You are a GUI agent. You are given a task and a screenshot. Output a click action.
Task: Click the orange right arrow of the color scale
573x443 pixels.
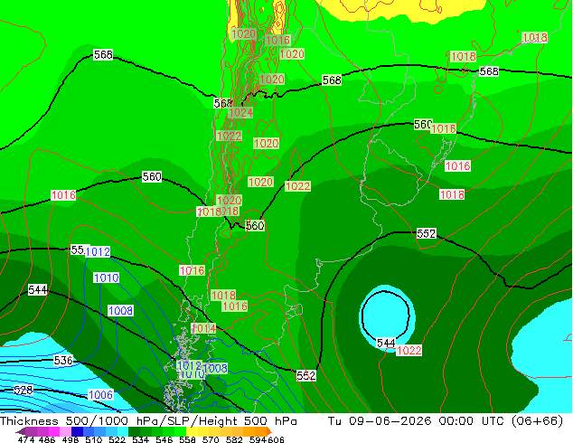(x=268, y=431)
